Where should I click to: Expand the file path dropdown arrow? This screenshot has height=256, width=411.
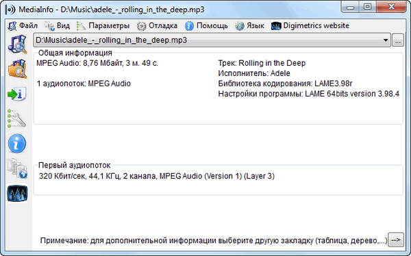click(385, 40)
